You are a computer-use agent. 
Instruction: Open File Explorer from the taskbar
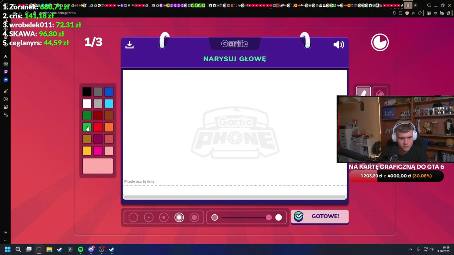49,249
